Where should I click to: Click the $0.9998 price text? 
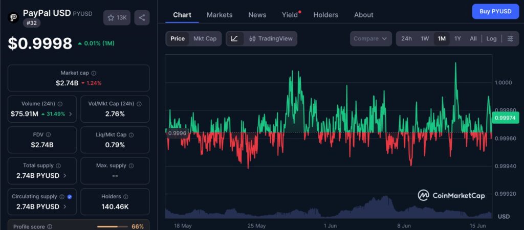click(40, 43)
